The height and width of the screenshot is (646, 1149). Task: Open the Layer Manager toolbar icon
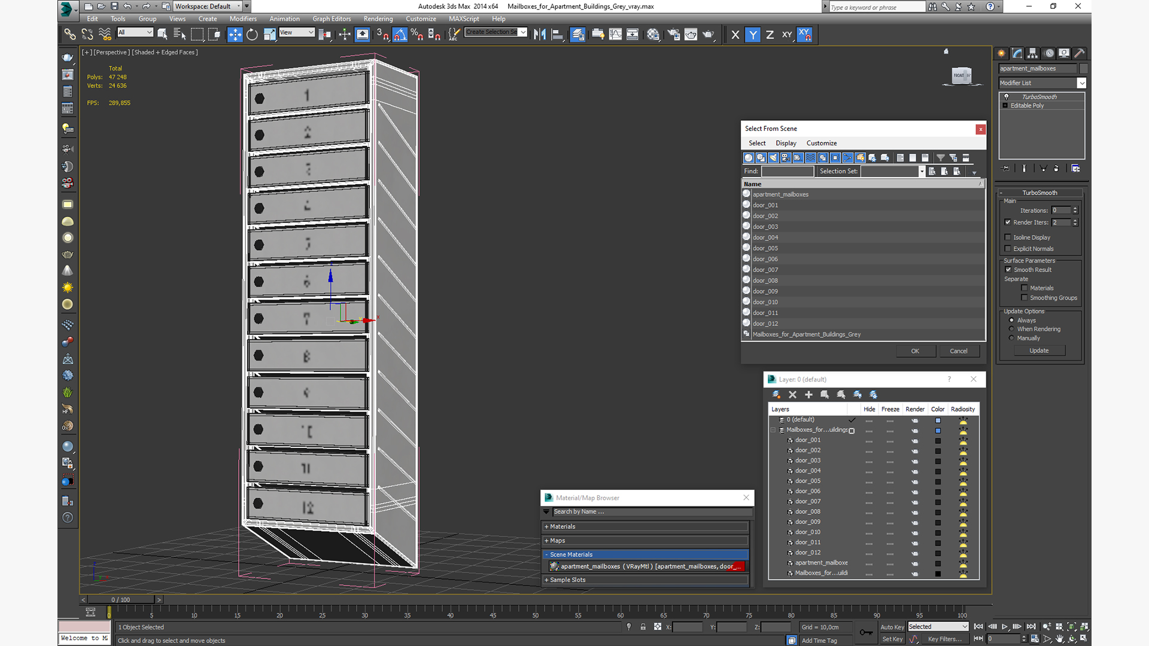577,35
